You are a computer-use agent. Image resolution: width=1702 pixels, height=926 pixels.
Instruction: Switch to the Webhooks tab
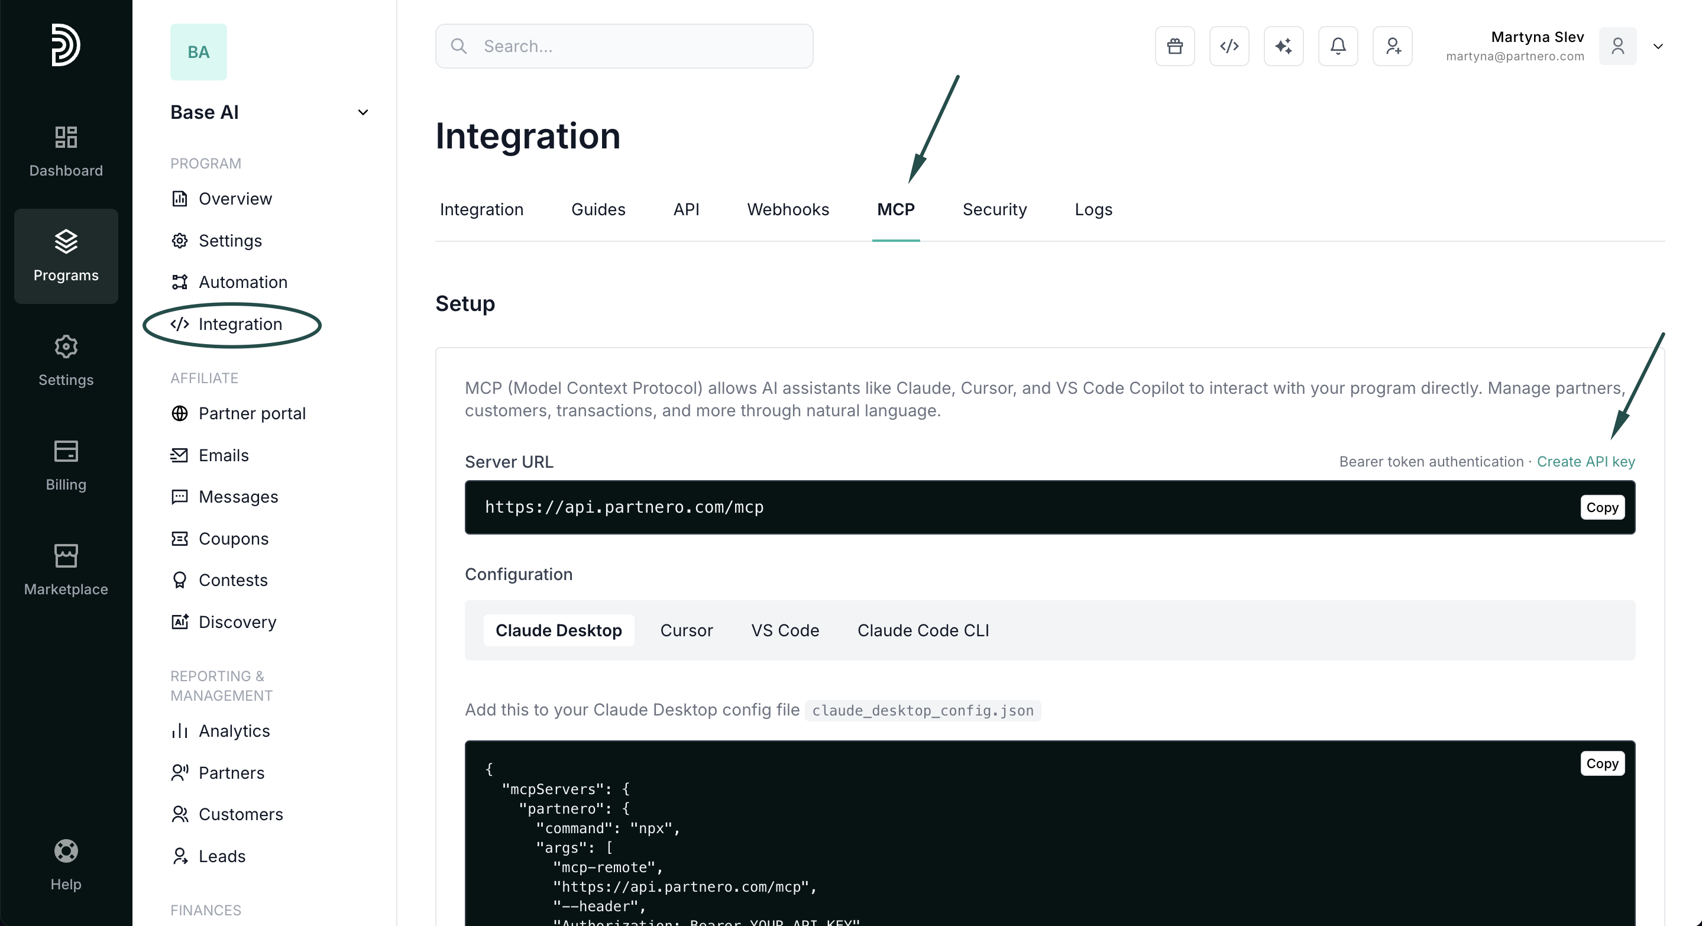pos(788,209)
